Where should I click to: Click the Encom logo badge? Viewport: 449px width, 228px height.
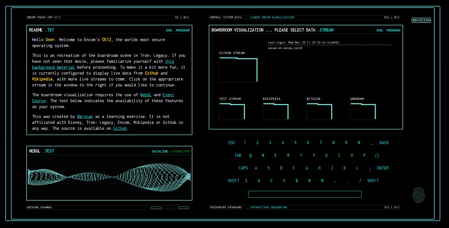[x=421, y=20]
